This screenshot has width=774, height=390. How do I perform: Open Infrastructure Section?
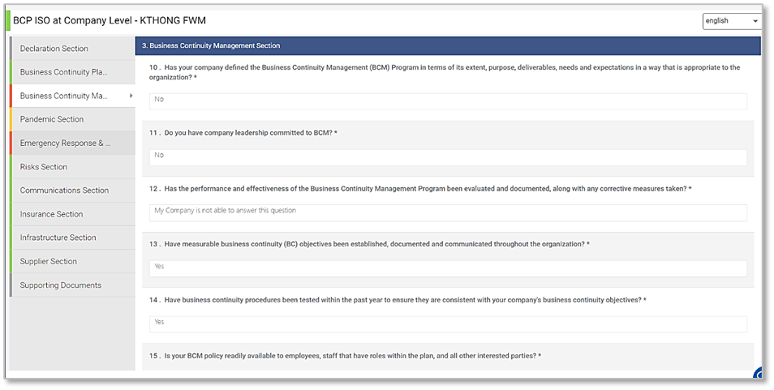click(72, 238)
